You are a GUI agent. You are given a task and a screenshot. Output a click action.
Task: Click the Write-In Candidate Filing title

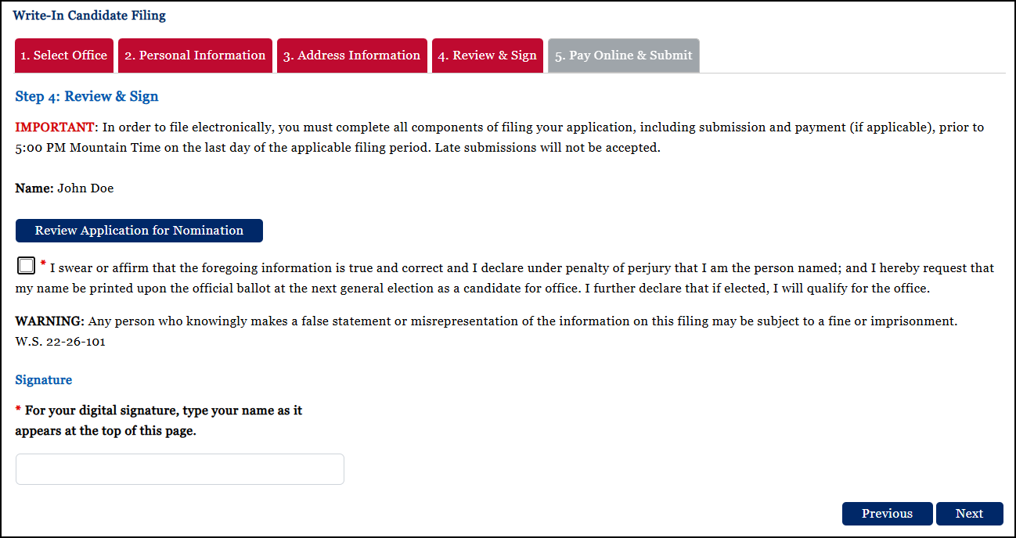tap(89, 15)
